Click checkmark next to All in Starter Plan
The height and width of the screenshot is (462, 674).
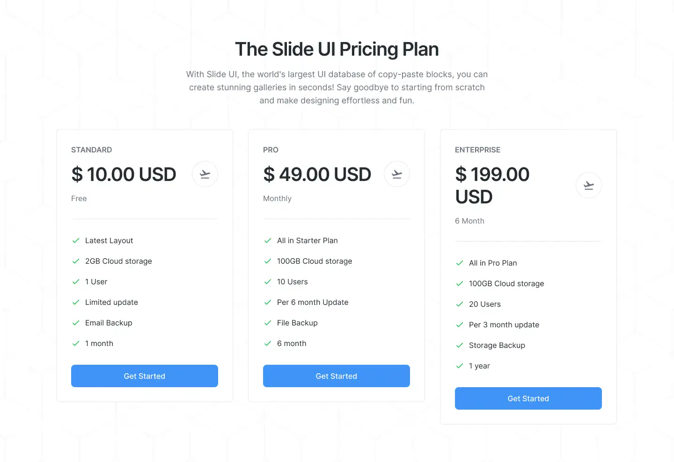(x=268, y=240)
